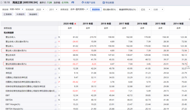This screenshot has height=110, width=190.
Task: Open chart icon for 归属母公司股东的净利润 row
Action: tap(55, 78)
